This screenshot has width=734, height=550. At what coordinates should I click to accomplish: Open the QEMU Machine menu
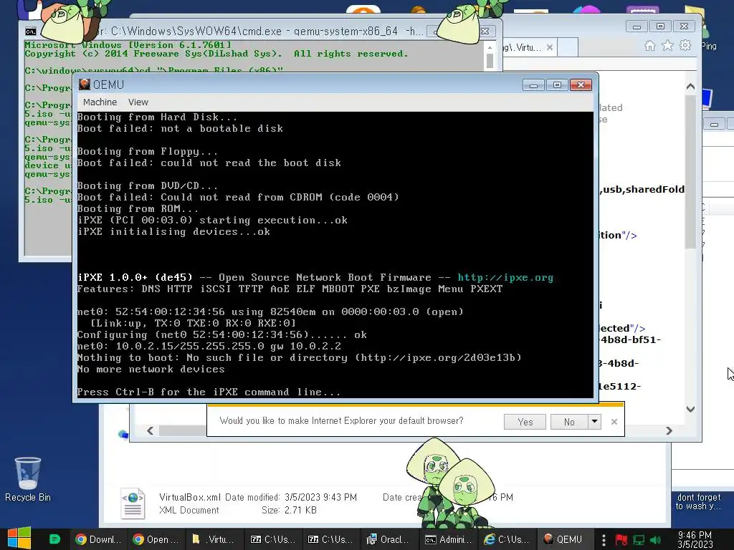tap(100, 102)
